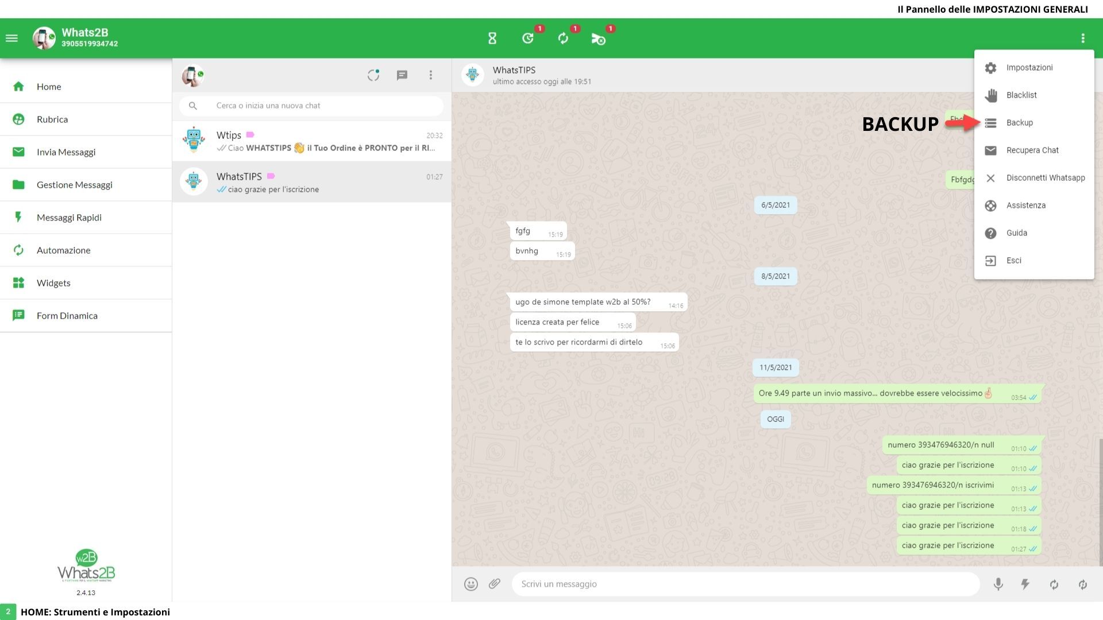Select Recupera Chat from the menu
The height and width of the screenshot is (620, 1103).
click(x=1034, y=150)
